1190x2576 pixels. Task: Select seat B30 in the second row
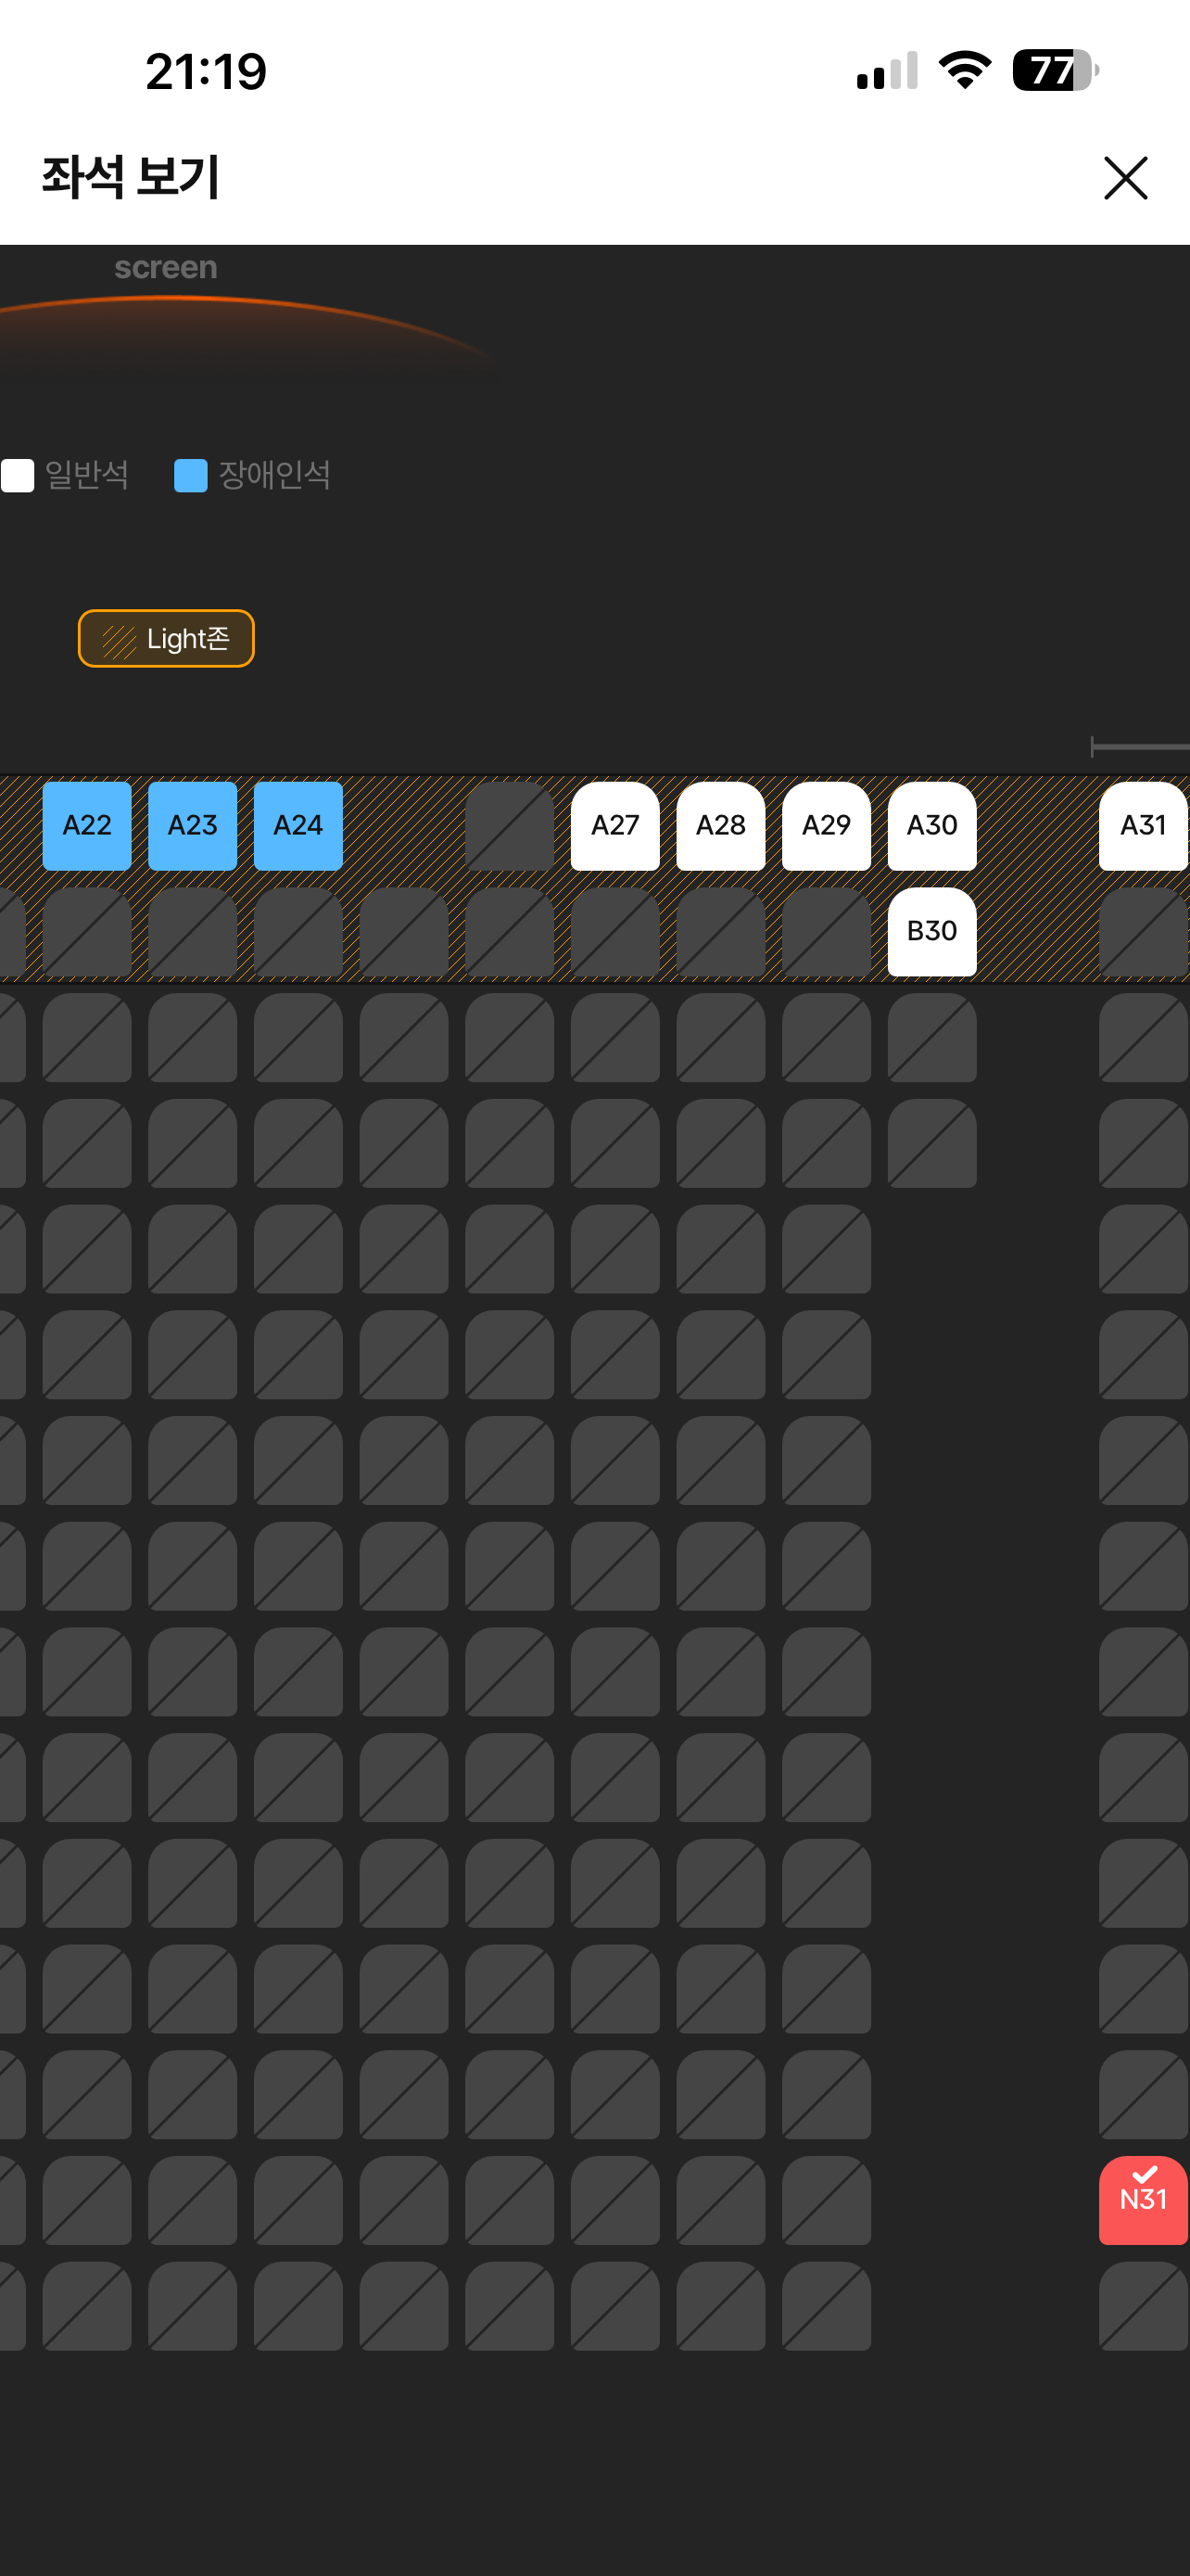pyautogui.click(x=931, y=932)
